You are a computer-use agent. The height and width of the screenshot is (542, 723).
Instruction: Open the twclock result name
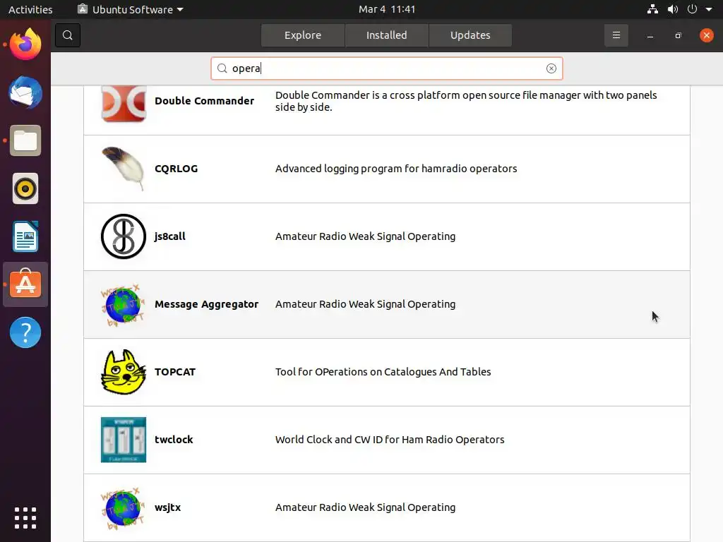pyautogui.click(x=174, y=440)
